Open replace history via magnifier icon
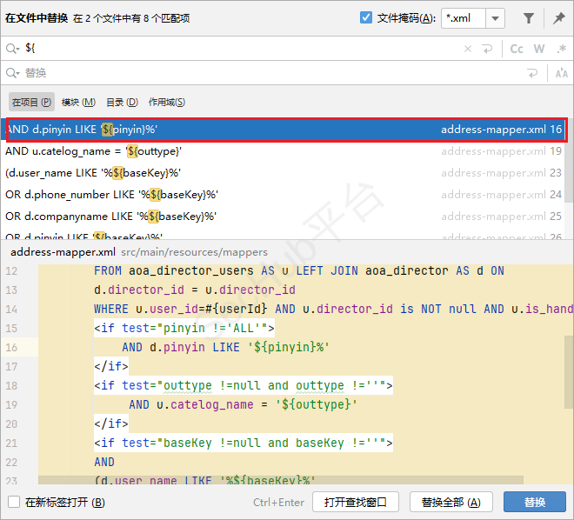The image size is (574, 520). click(x=12, y=74)
